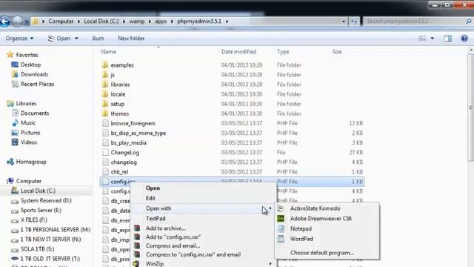
Task: Open Desktop in Favorites sidebar
Action: 30,65
